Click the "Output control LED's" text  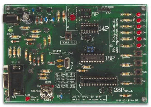[134, 30]
